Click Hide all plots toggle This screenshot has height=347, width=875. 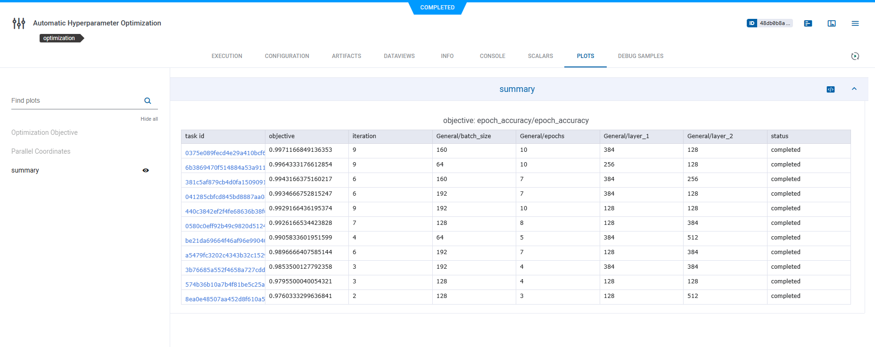coord(149,119)
